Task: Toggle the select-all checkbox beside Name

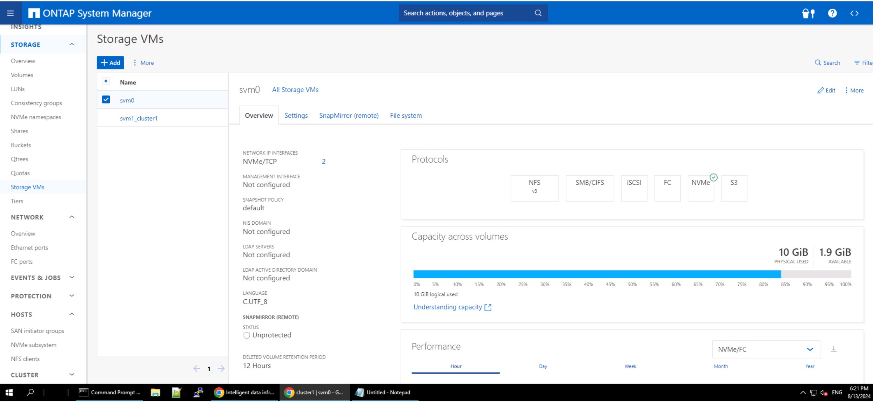Action: click(x=106, y=81)
